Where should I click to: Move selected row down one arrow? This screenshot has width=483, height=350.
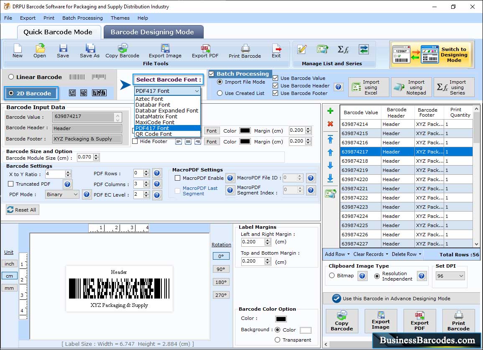coord(330,166)
